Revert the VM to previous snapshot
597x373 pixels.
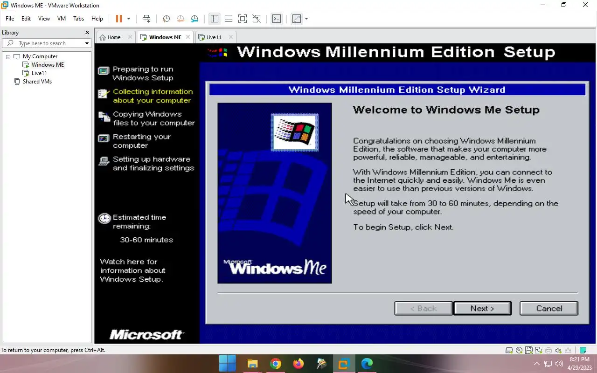[180, 19]
